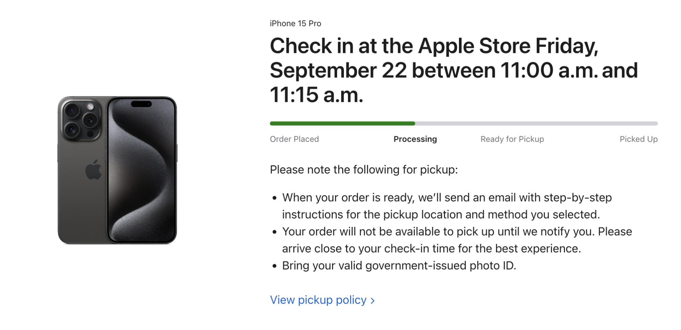Click the 'Please note the following for pickup' text
Viewport: 681px width, 330px height.
tap(364, 169)
